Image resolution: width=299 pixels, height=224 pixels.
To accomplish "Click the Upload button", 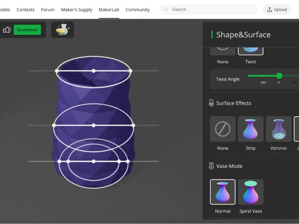I will coord(277,10).
